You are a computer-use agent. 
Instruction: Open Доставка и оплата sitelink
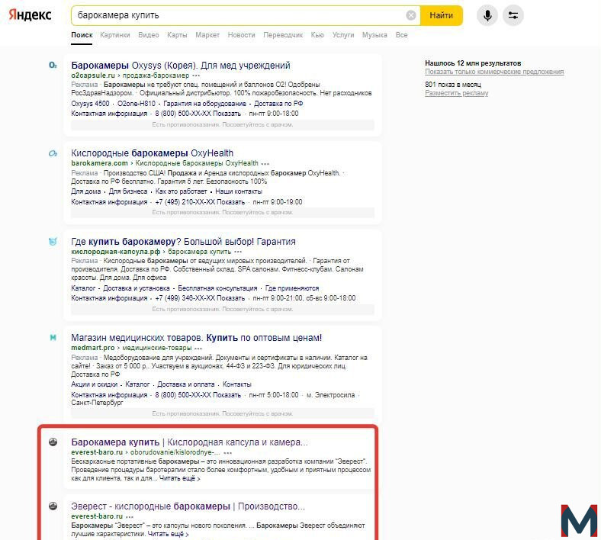pos(186,384)
